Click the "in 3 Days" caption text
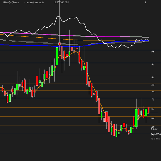 [x=156, y=139]
